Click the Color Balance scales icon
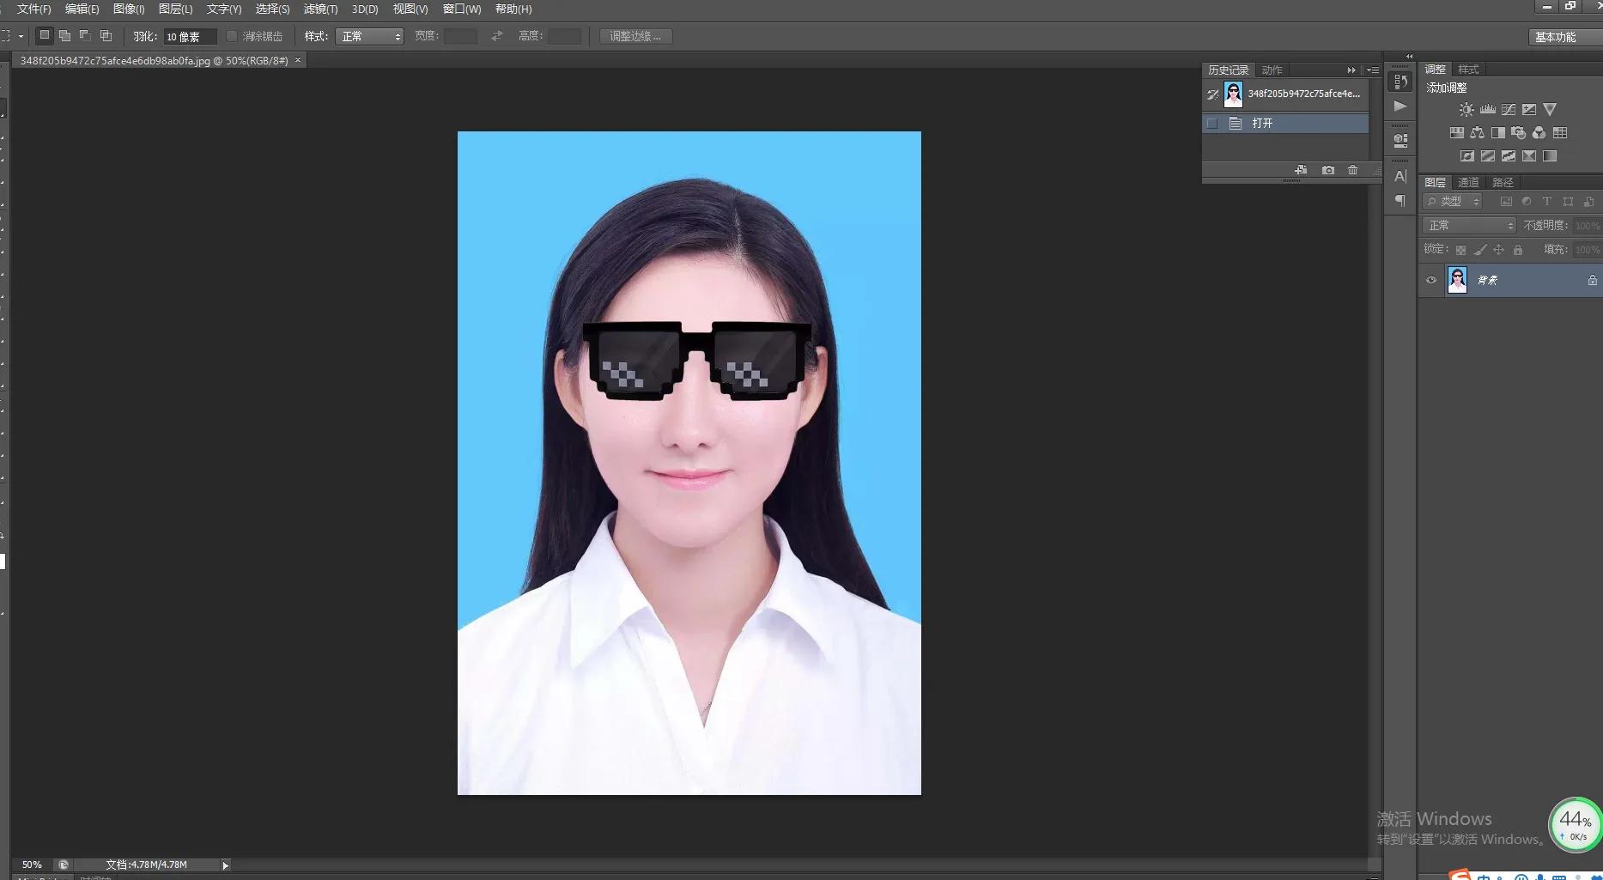Screen dimensions: 1603x880 (1477, 133)
